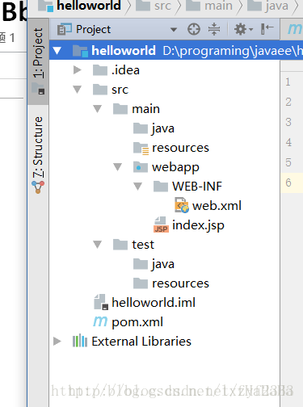Click line number 6 in editor gutter
Screen dimensions: 303x407
point(288,183)
